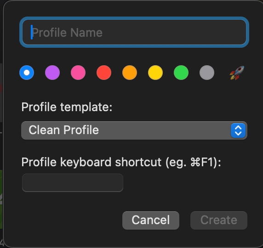Click the Profile Name placeholder text
263x248 pixels.
tap(67, 33)
